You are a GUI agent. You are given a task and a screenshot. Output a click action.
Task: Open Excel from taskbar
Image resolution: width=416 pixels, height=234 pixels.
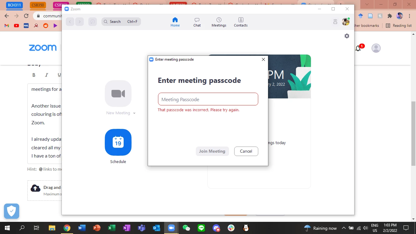(112, 228)
